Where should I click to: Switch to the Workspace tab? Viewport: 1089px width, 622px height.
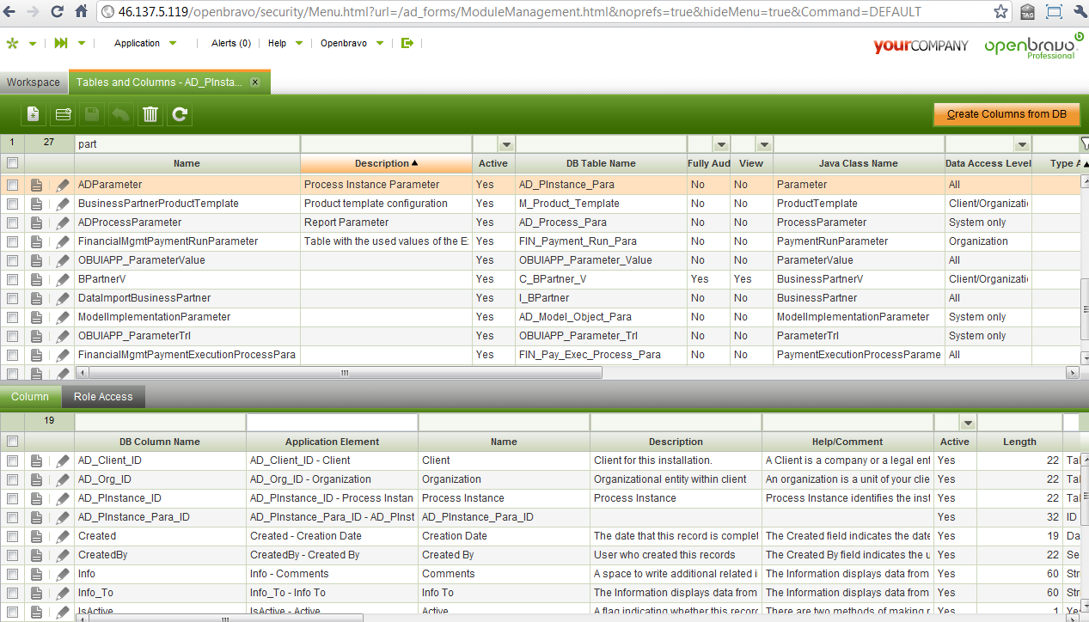point(34,82)
